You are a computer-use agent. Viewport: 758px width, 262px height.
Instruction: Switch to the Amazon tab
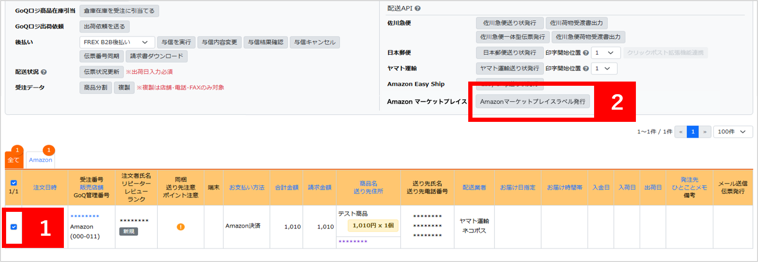[x=40, y=160]
